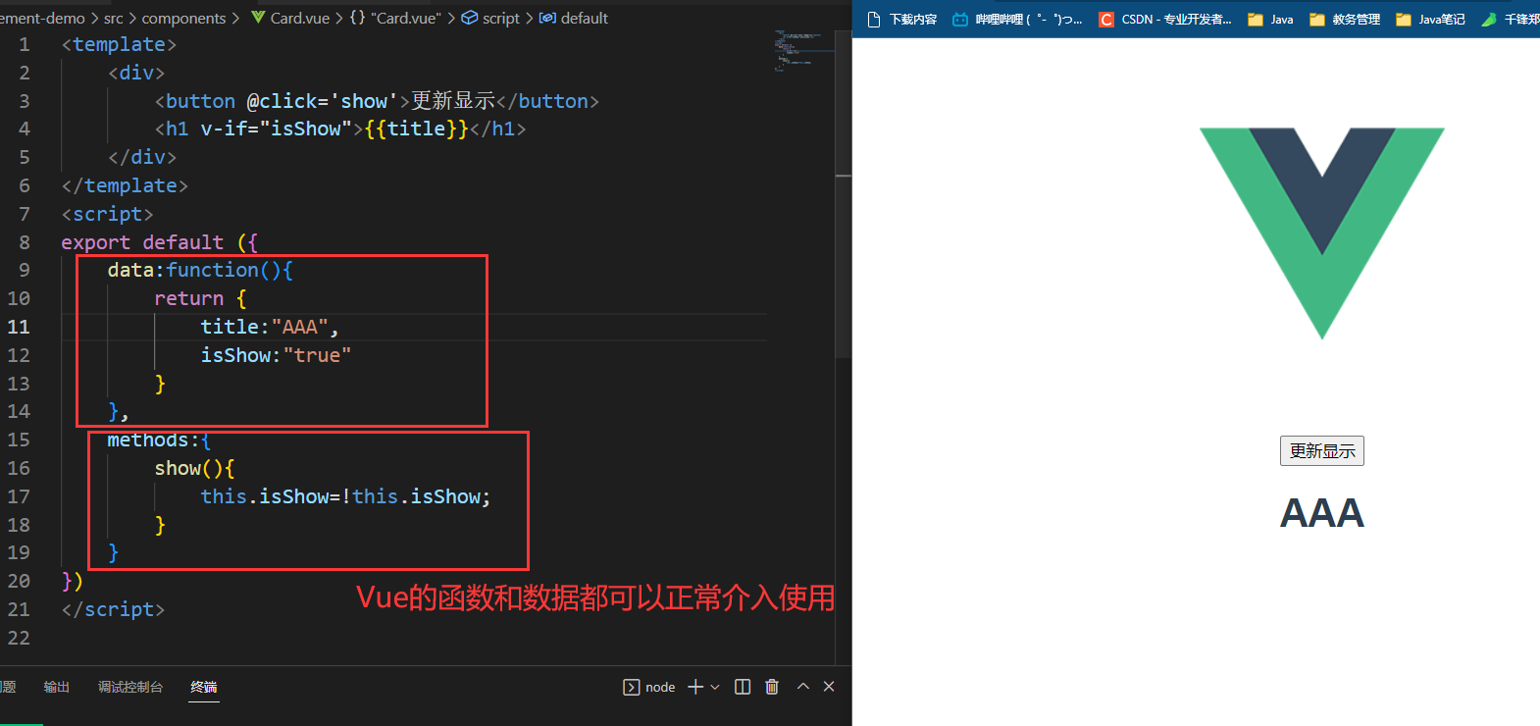Open the 下载内容 bookmark
Image resolution: width=1540 pixels, height=726 pixels.
click(902, 19)
